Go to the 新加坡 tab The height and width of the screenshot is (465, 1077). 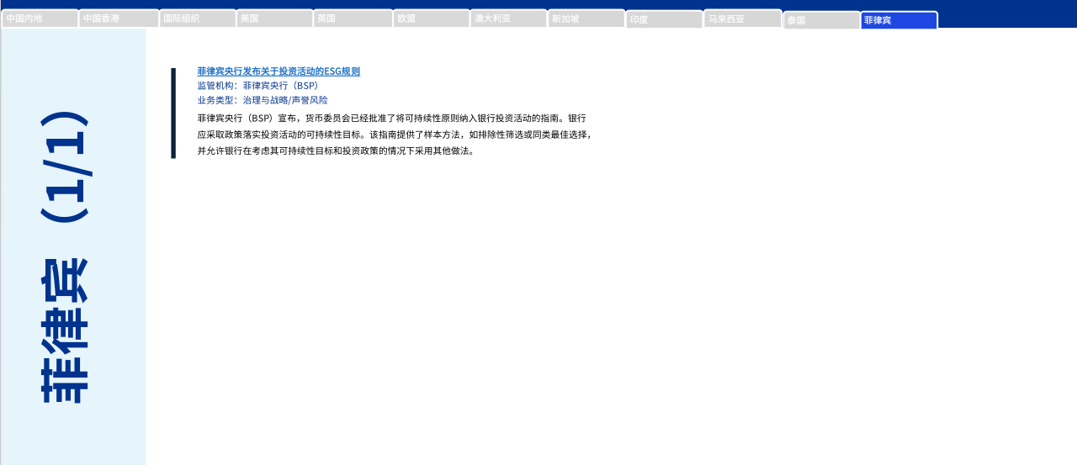(x=586, y=18)
